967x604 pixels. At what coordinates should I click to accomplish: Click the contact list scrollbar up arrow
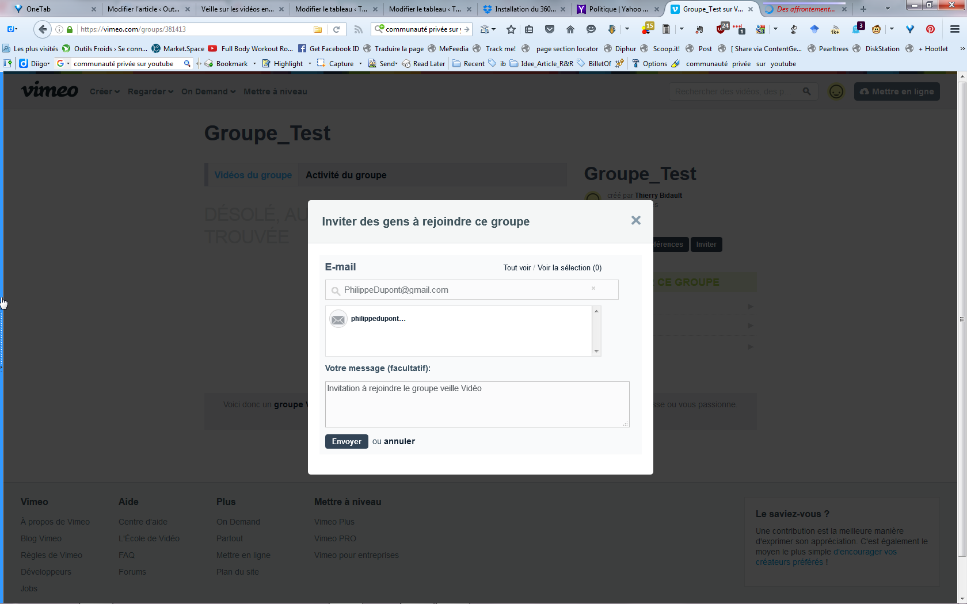tap(596, 311)
